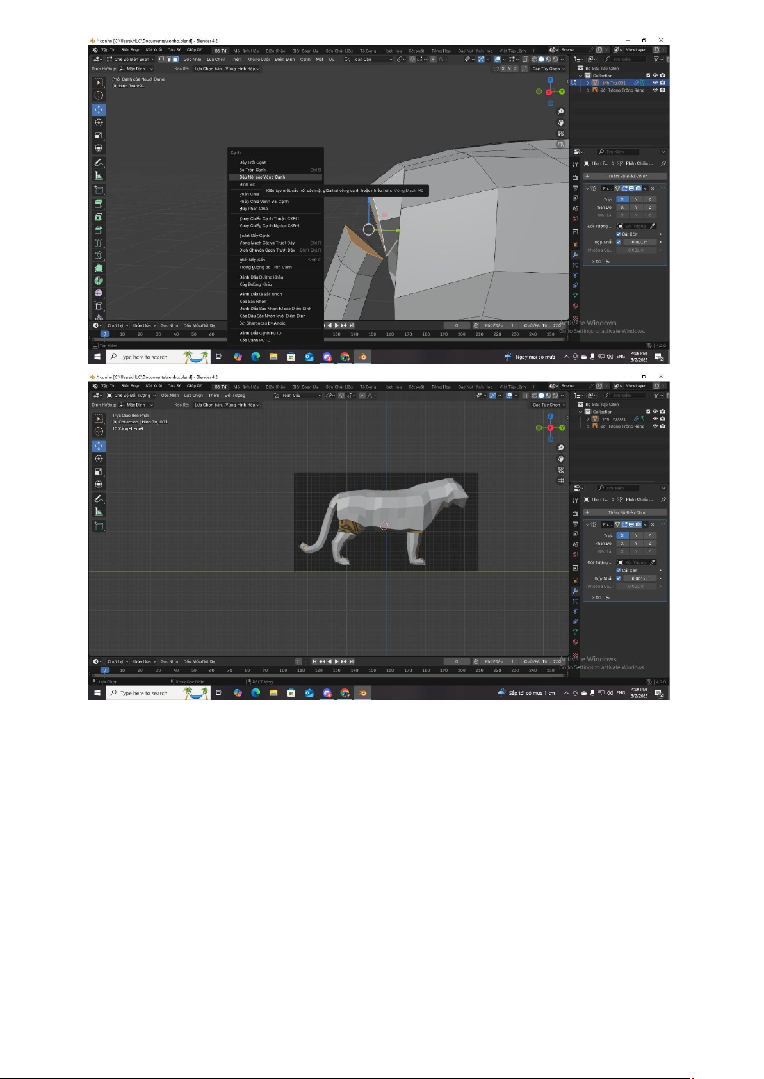Toggle camera view icon in upper viewport
Screen dimensions: 764x1079
click(x=560, y=133)
